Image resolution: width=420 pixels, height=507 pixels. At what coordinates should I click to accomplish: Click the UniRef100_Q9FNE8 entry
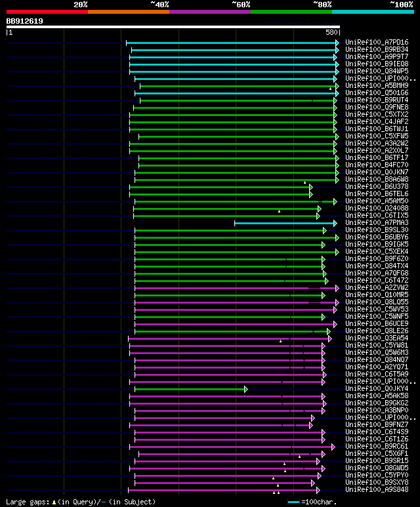377,108
